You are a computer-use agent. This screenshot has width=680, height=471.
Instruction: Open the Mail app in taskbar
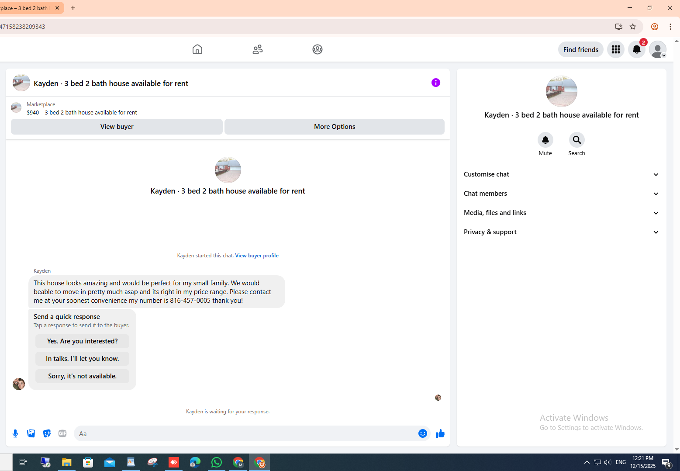click(x=110, y=462)
